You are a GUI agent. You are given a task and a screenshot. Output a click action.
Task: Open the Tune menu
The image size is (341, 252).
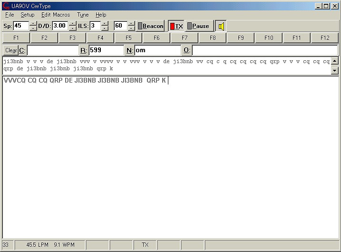(83, 15)
